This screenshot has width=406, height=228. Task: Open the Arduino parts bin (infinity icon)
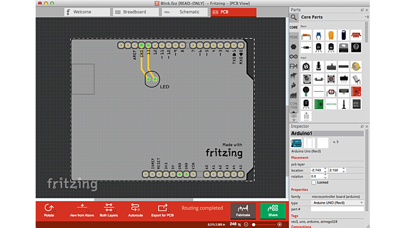coord(294,56)
